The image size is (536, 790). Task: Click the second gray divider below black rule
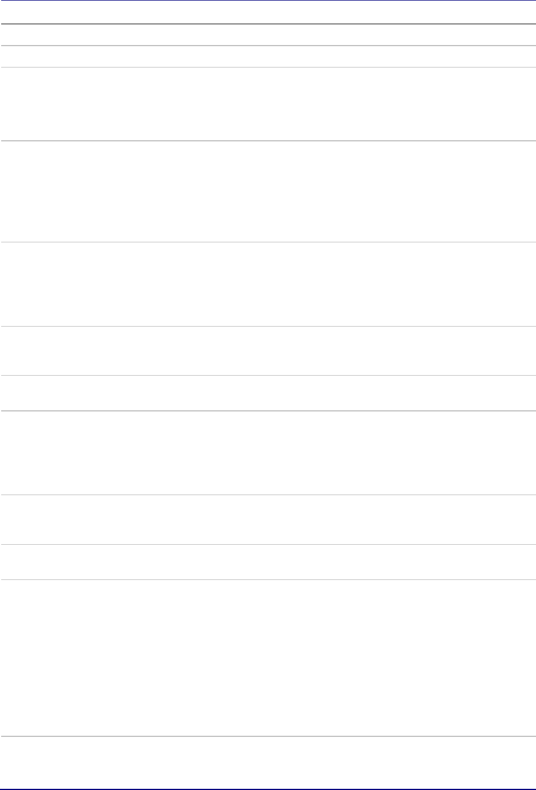click(268, 68)
